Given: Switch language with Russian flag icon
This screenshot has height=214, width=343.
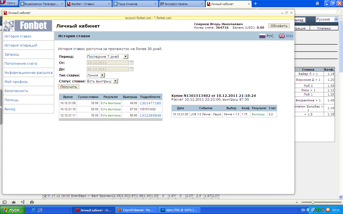Looking at the screenshot, I should click(x=262, y=36).
